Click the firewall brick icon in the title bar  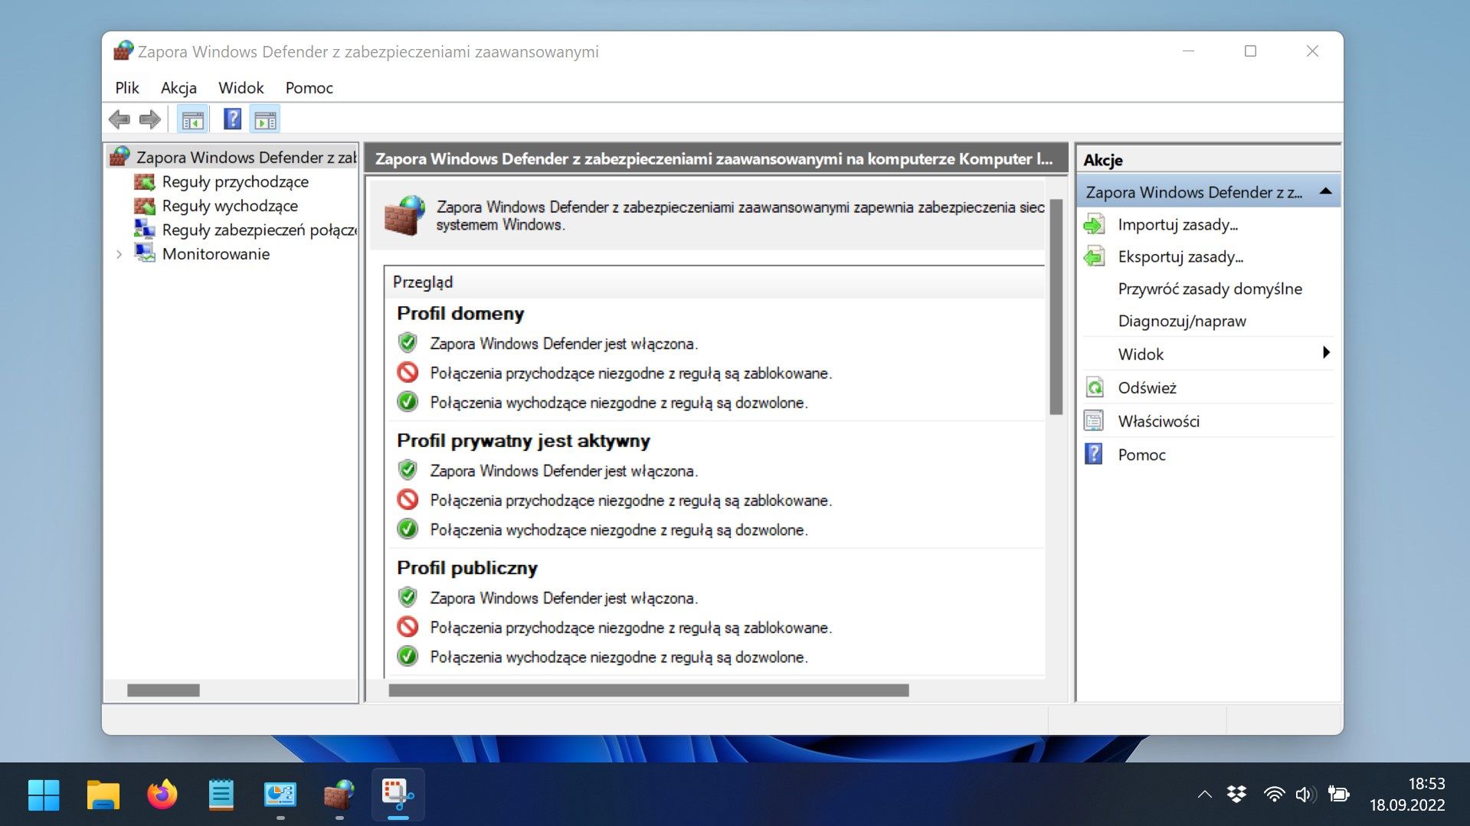(x=123, y=51)
